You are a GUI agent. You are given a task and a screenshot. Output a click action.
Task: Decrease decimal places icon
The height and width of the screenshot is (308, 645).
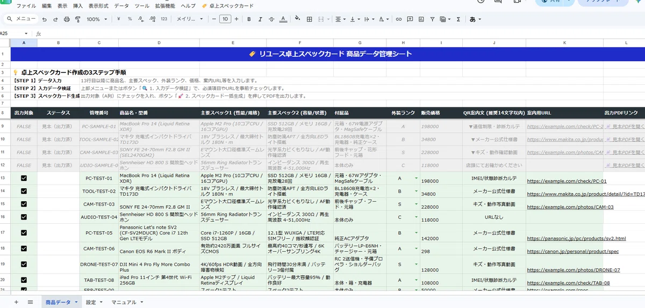point(141,19)
